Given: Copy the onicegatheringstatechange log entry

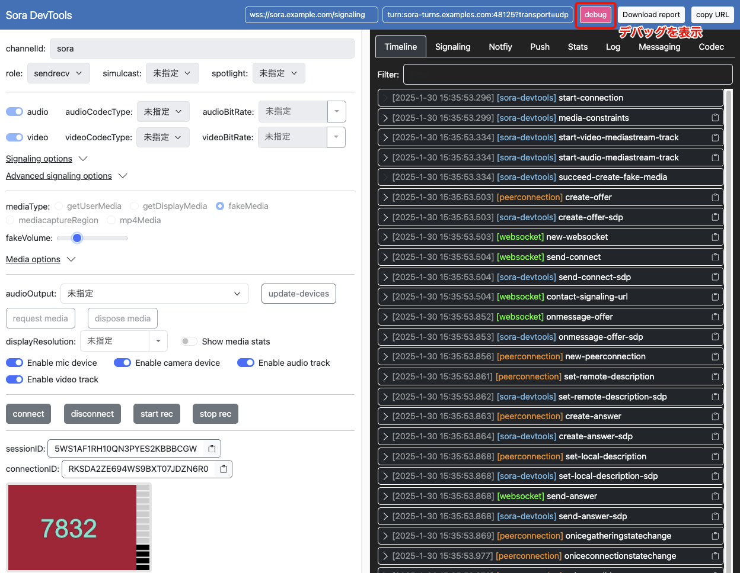Looking at the screenshot, I should click(715, 535).
